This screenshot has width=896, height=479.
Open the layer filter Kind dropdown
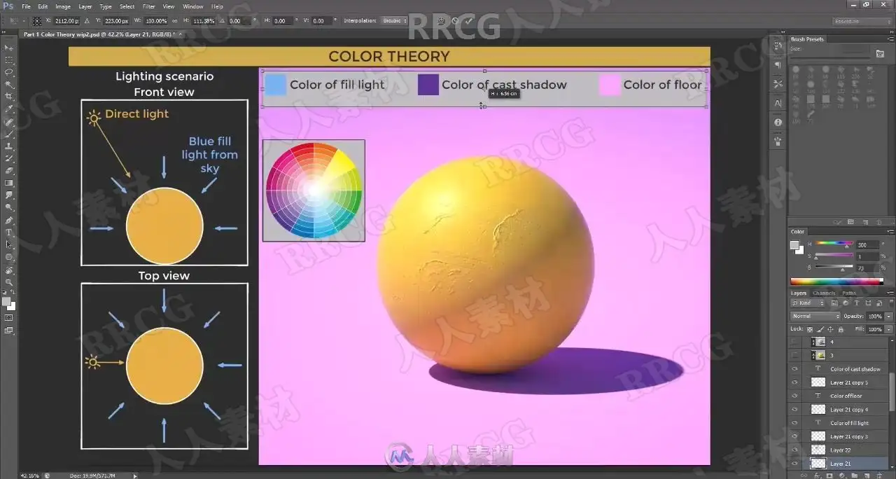click(x=808, y=303)
